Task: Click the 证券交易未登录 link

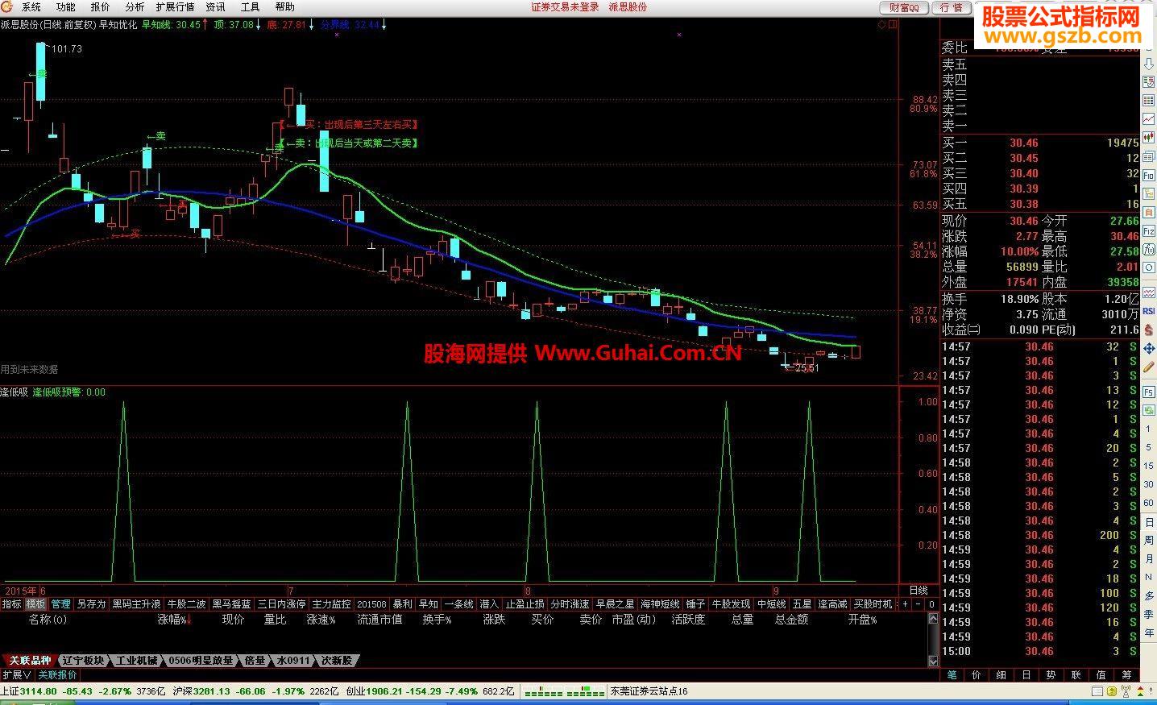Action: [x=566, y=7]
